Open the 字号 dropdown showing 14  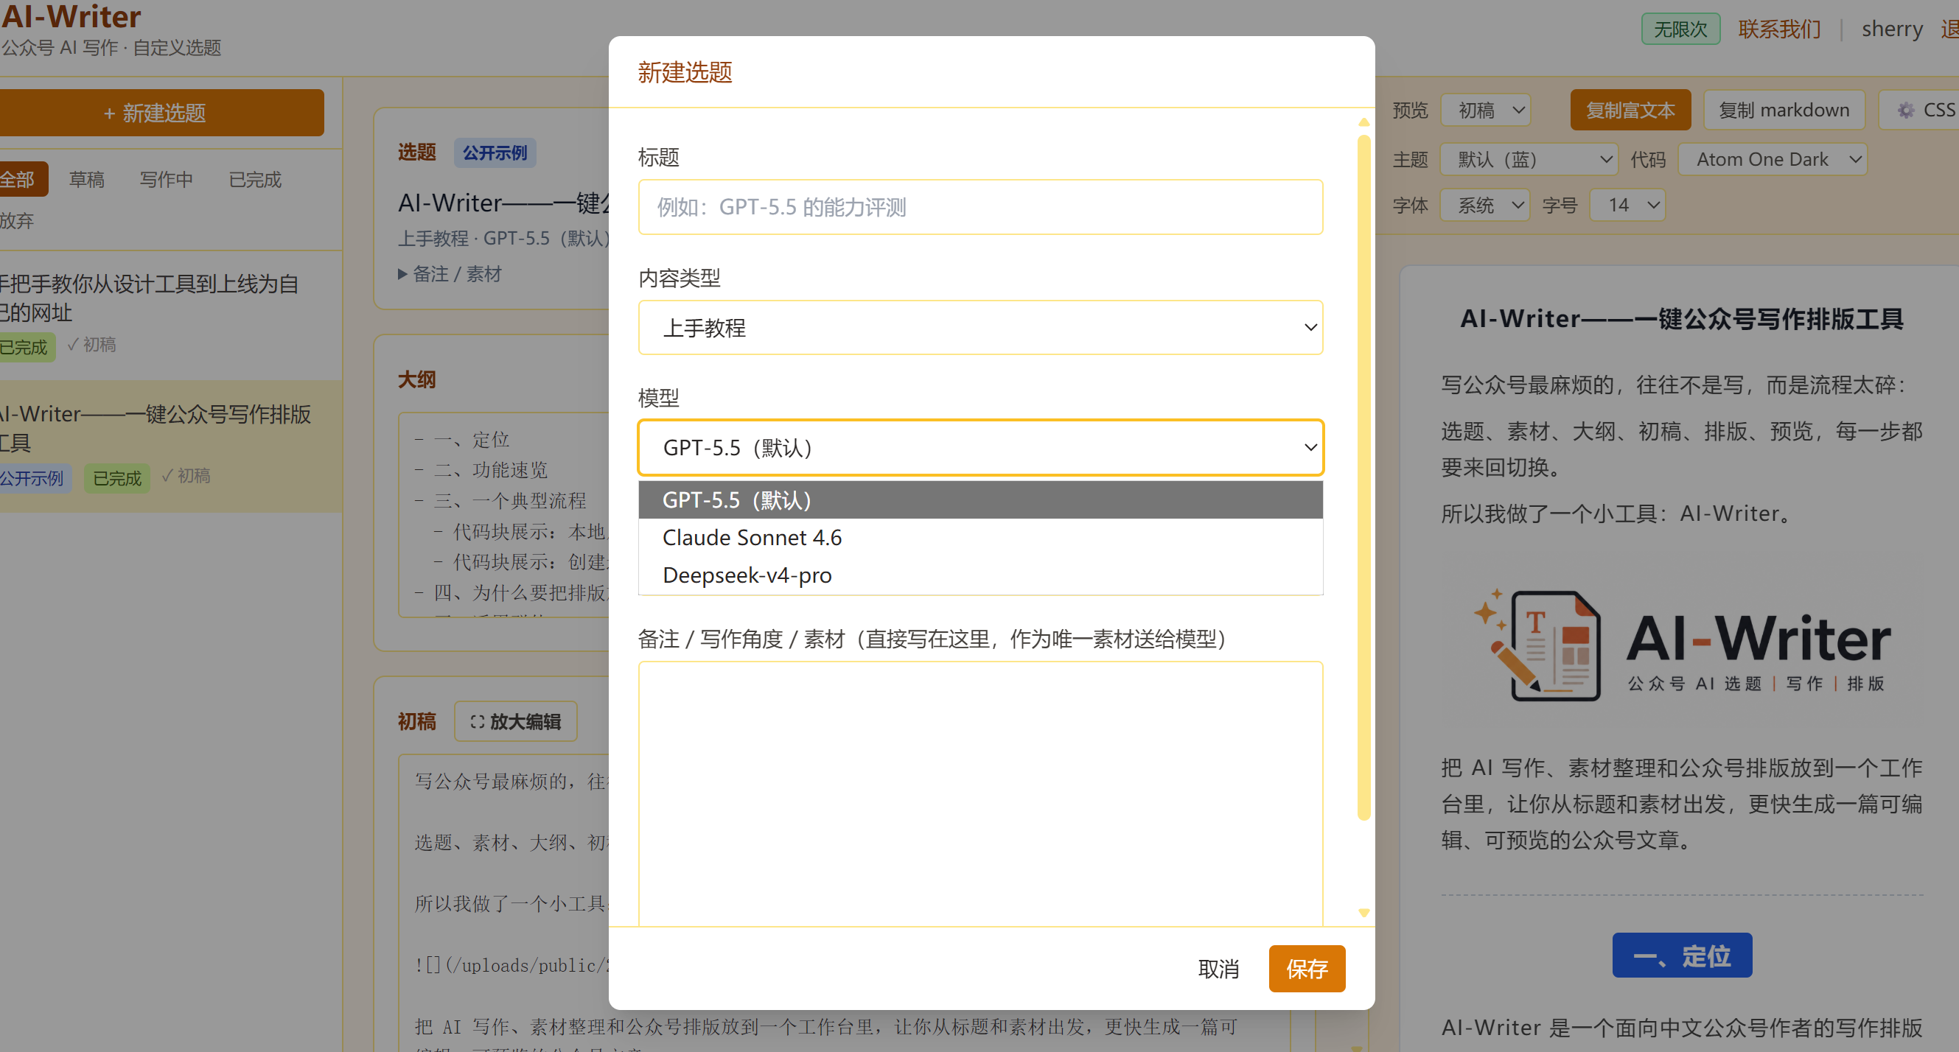pyautogui.click(x=1627, y=206)
